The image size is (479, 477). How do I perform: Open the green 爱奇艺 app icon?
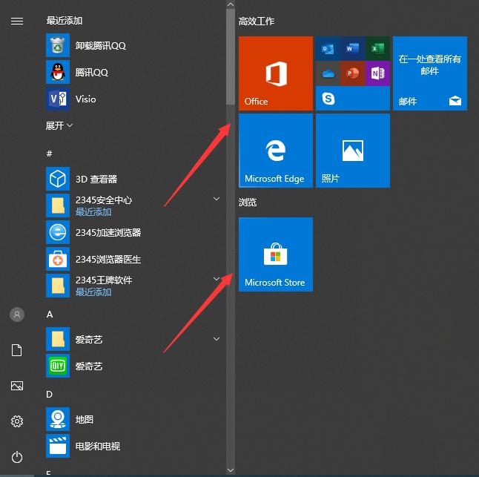pos(58,366)
